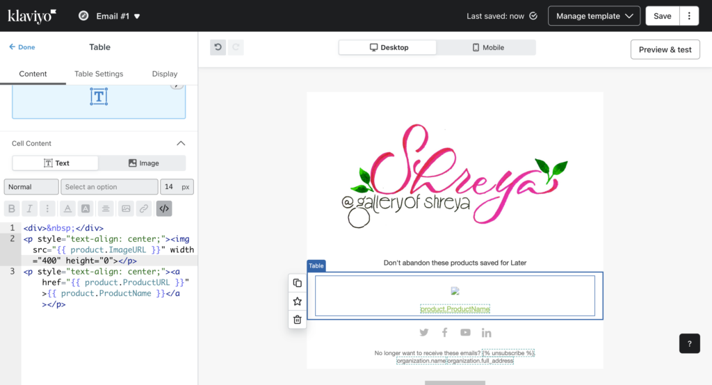Click the broken product image placeholder
This screenshot has width=712, height=385.
(x=455, y=291)
